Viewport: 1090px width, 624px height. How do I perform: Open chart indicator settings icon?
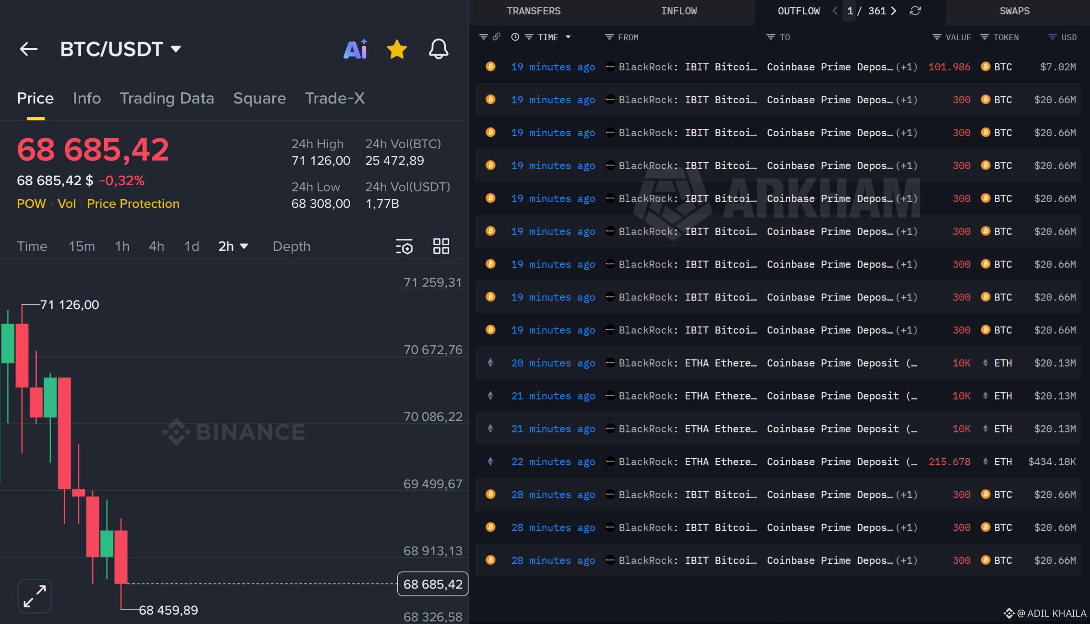(x=404, y=247)
